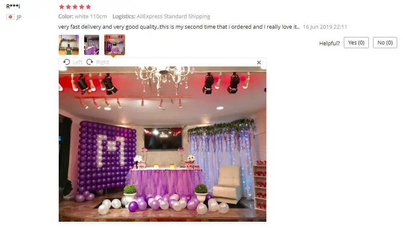Click the reviewer name R***i
403x228 pixels.
pos(13,6)
